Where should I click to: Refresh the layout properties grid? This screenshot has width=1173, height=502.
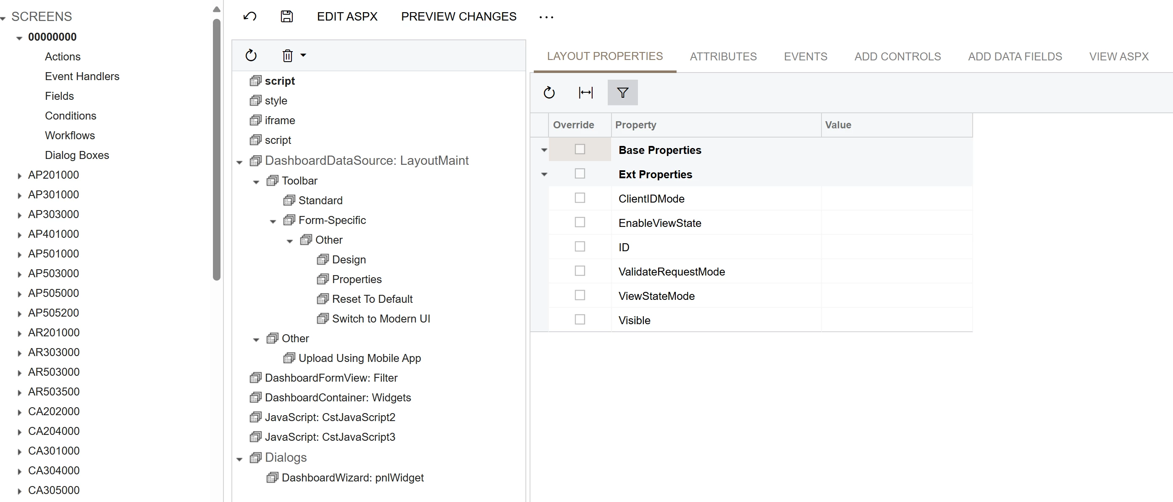pyautogui.click(x=549, y=93)
